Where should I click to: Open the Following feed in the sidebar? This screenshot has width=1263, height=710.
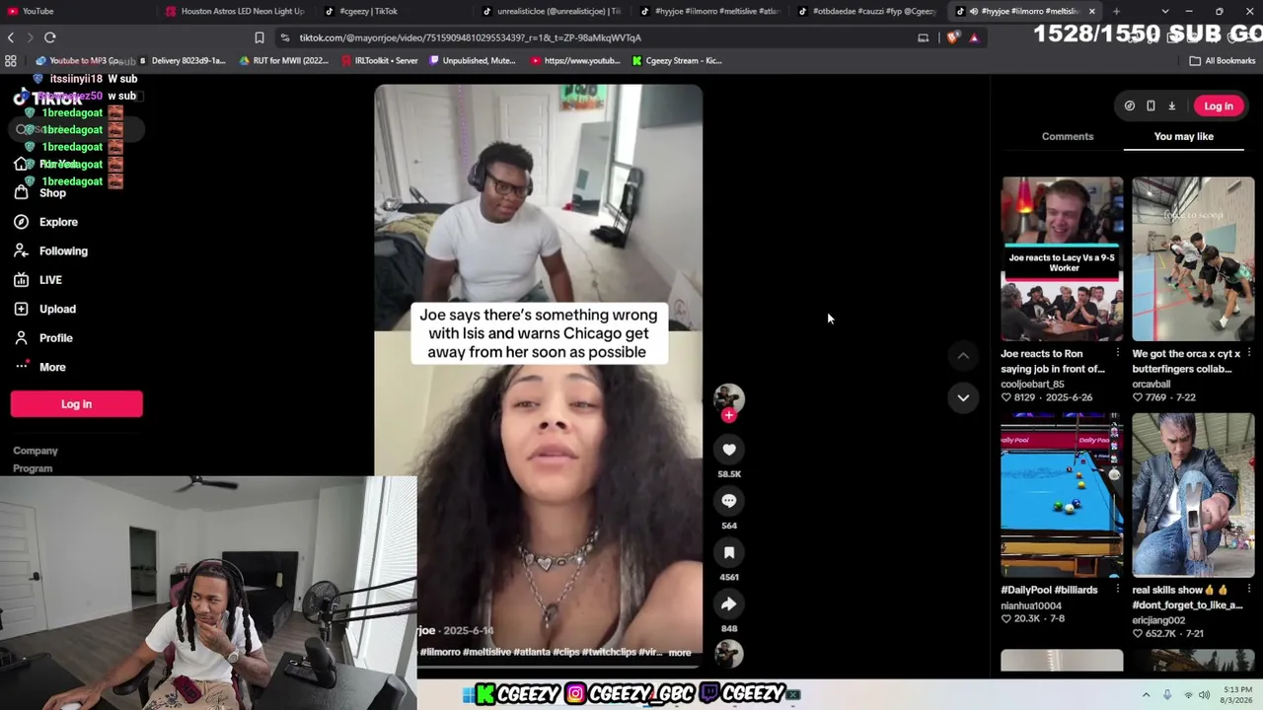point(50,251)
